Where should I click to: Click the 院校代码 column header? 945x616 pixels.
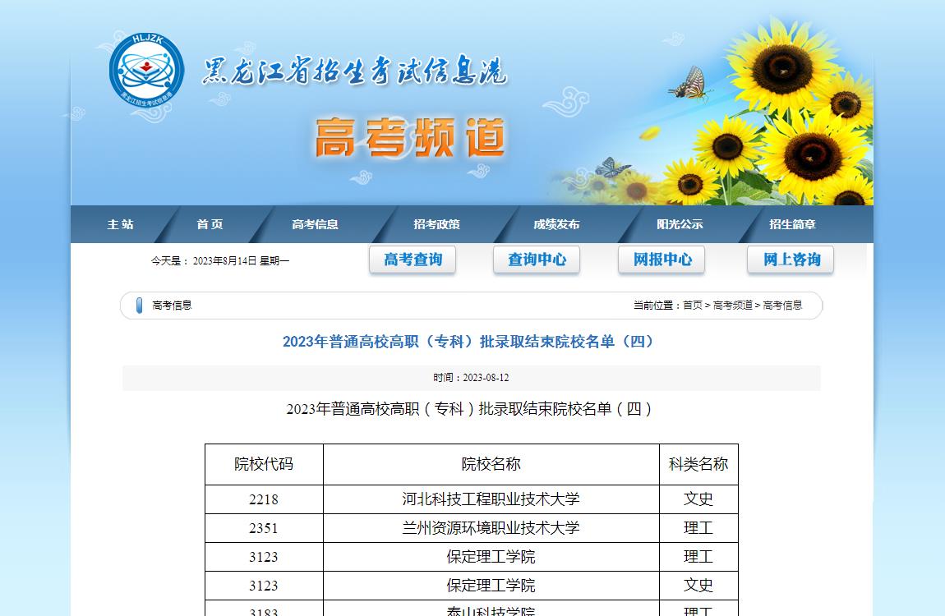point(264,464)
